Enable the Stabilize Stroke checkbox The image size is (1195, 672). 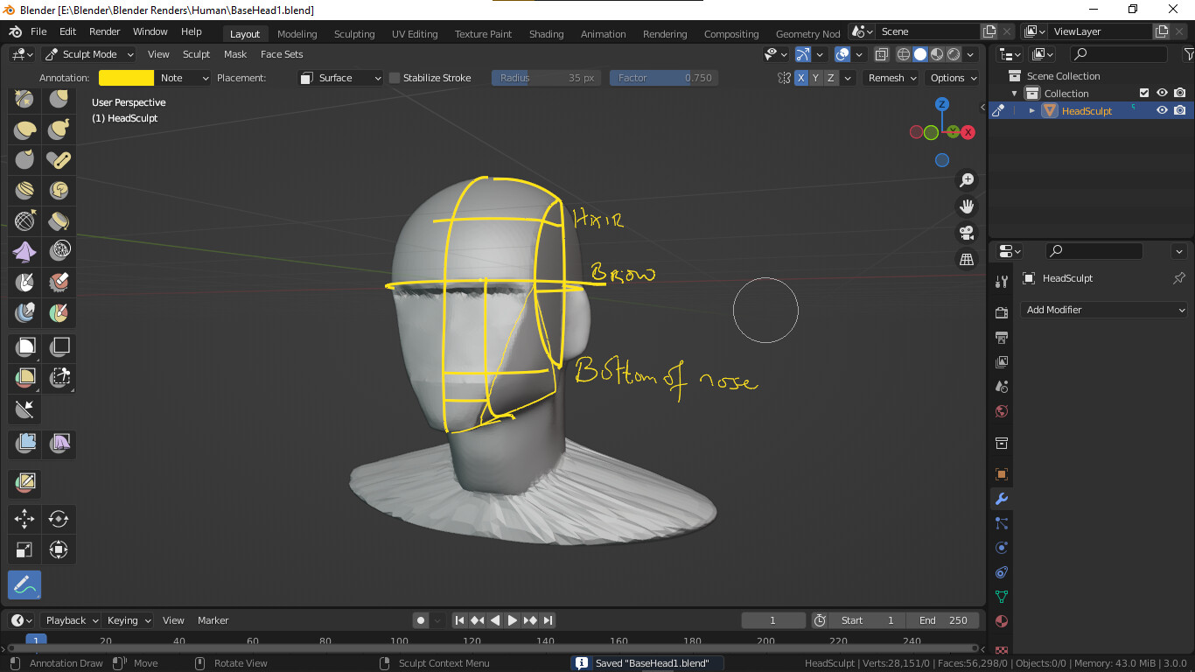click(x=395, y=78)
